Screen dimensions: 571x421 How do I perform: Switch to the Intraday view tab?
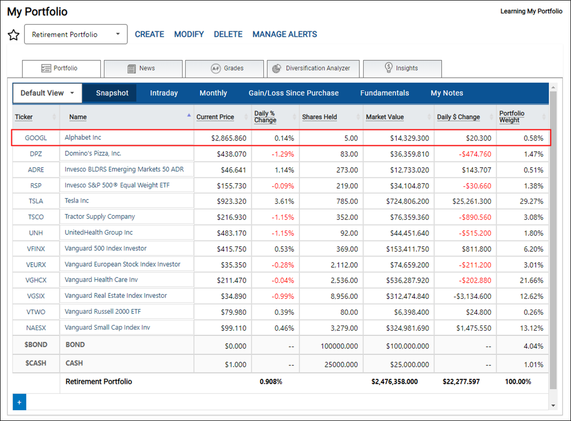[164, 93]
